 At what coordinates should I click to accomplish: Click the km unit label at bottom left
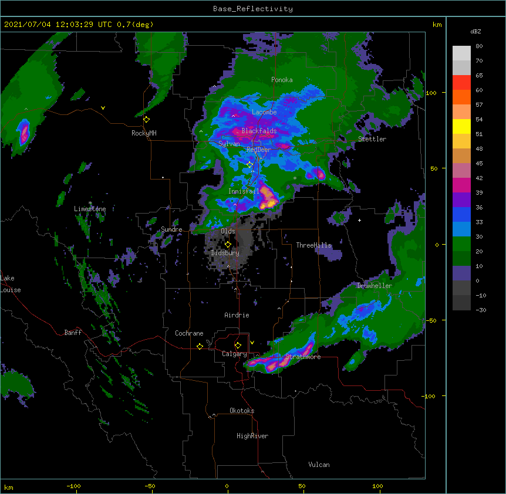tap(9, 487)
